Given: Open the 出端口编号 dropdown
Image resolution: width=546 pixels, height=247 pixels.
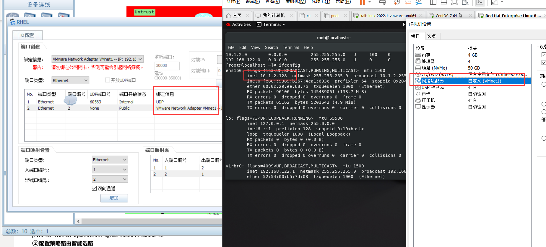Looking at the screenshot, I should tap(110, 179).
